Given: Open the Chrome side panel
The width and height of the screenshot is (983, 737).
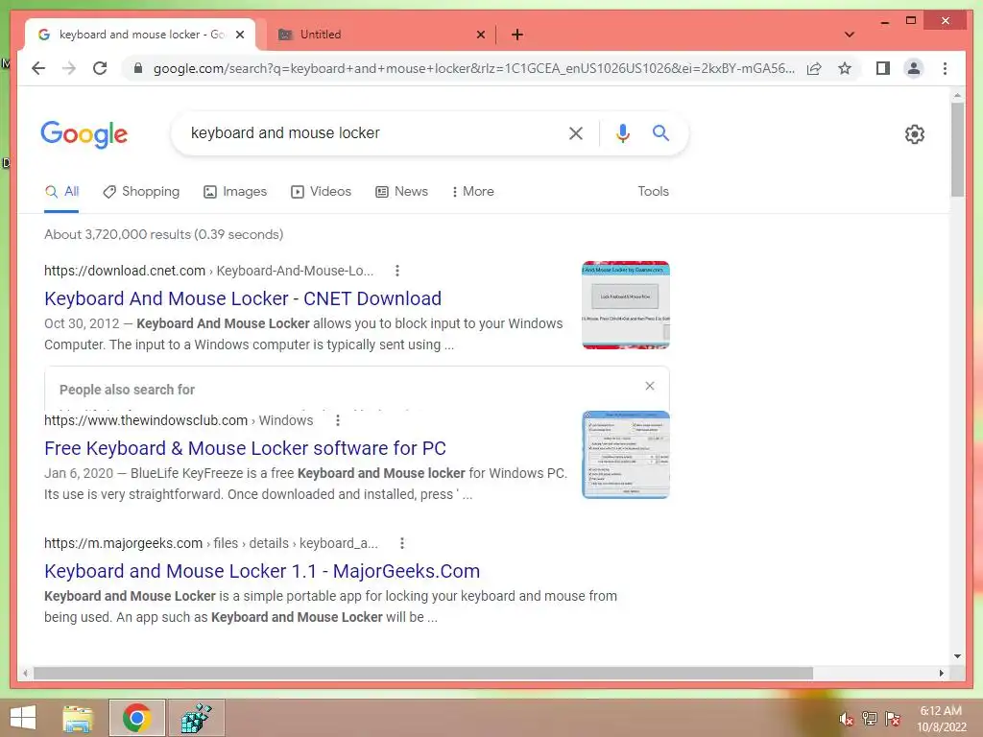Looking at the screenshot, I should tap(883, 68).
